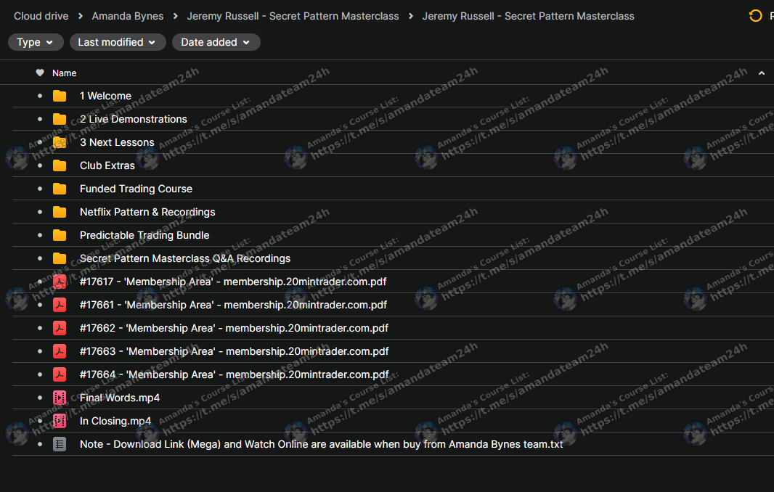Select the #17662 Membership Area PDF icon
774x492 pixels.
click(60, 328)
